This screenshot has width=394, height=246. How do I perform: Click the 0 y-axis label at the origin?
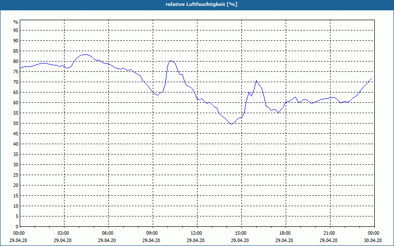17,227
